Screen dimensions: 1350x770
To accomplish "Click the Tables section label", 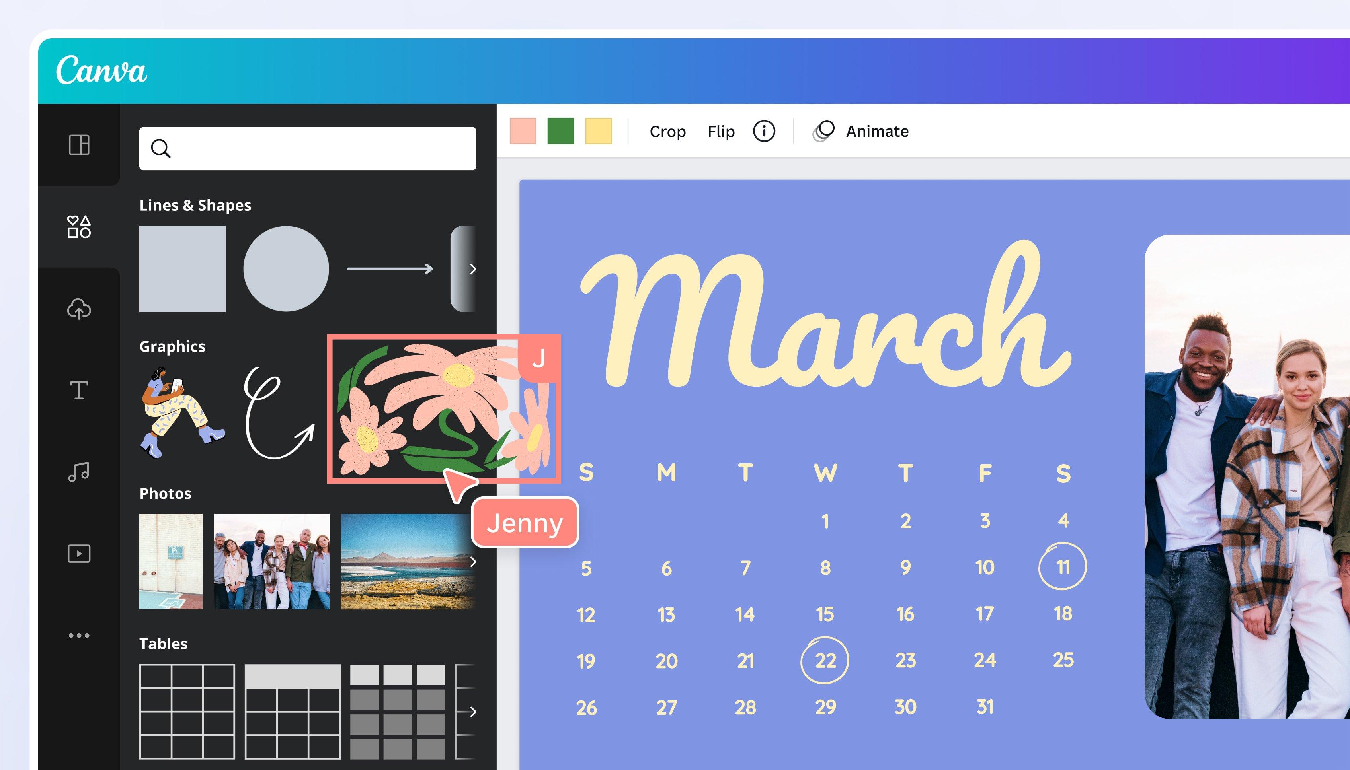I will 162,642.
